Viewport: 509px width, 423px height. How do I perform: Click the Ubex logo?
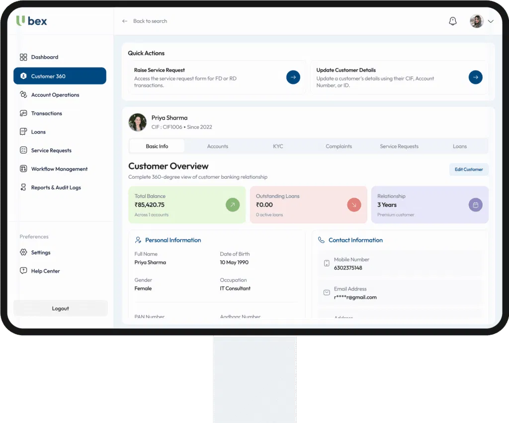tap(32, 21)
